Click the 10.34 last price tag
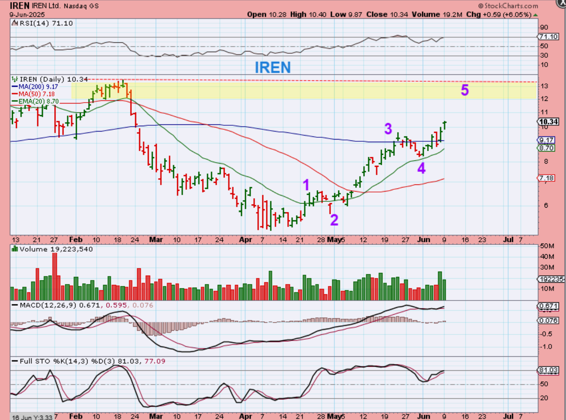The height and width of the screenshot is (420, 566). click(547, 121)
